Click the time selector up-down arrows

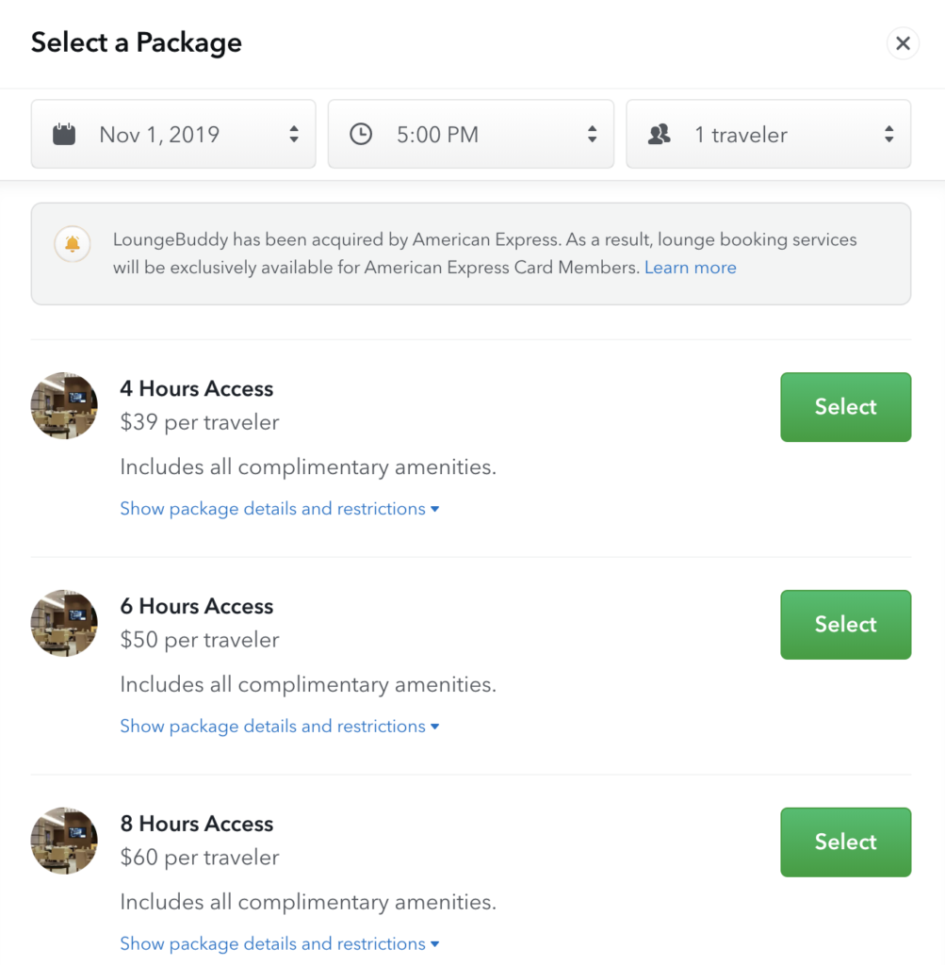pos(592,135)
